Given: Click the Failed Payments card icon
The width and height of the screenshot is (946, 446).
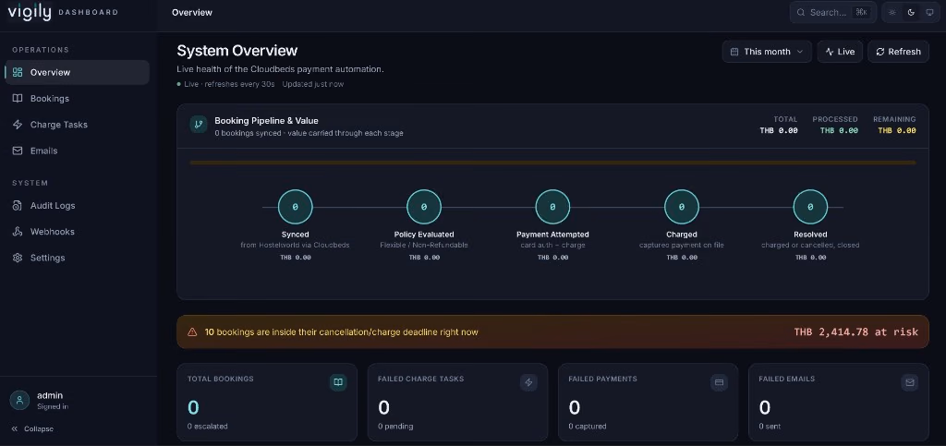Looking at the screenshot, I should click(x=719, y=382).
